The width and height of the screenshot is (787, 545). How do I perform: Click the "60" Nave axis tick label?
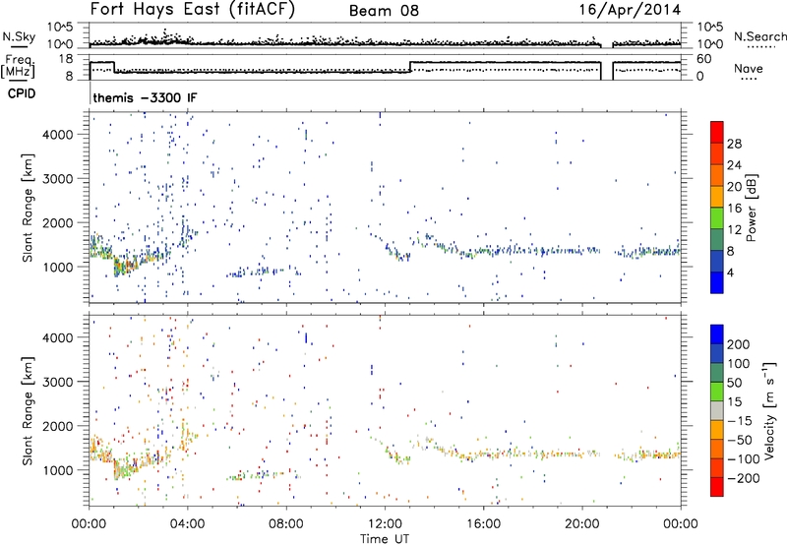pos(704,59)
